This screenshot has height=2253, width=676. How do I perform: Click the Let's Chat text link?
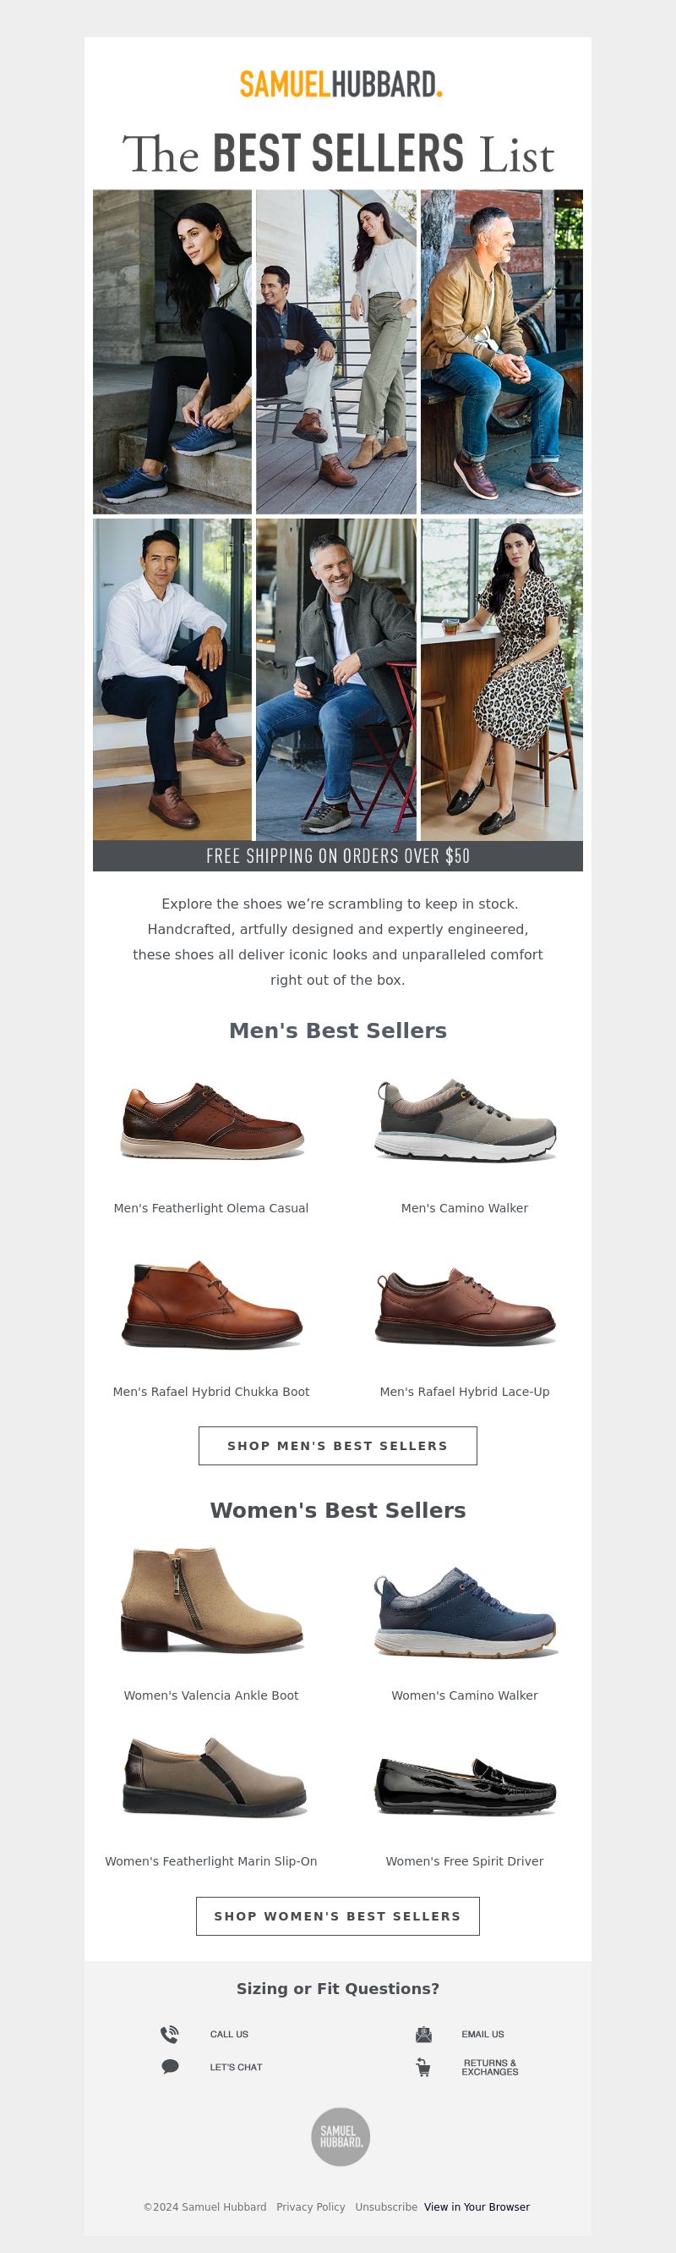pos(236,2067)
